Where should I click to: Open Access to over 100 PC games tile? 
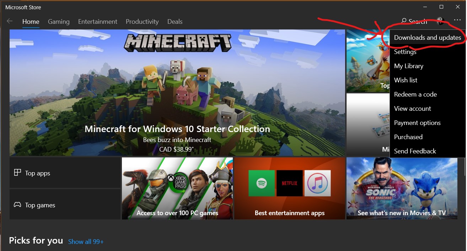pyautogui.click(x=177, y=188)
